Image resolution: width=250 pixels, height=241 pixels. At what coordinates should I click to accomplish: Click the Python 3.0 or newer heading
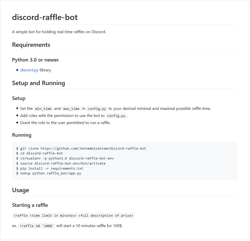pos(36,60)
